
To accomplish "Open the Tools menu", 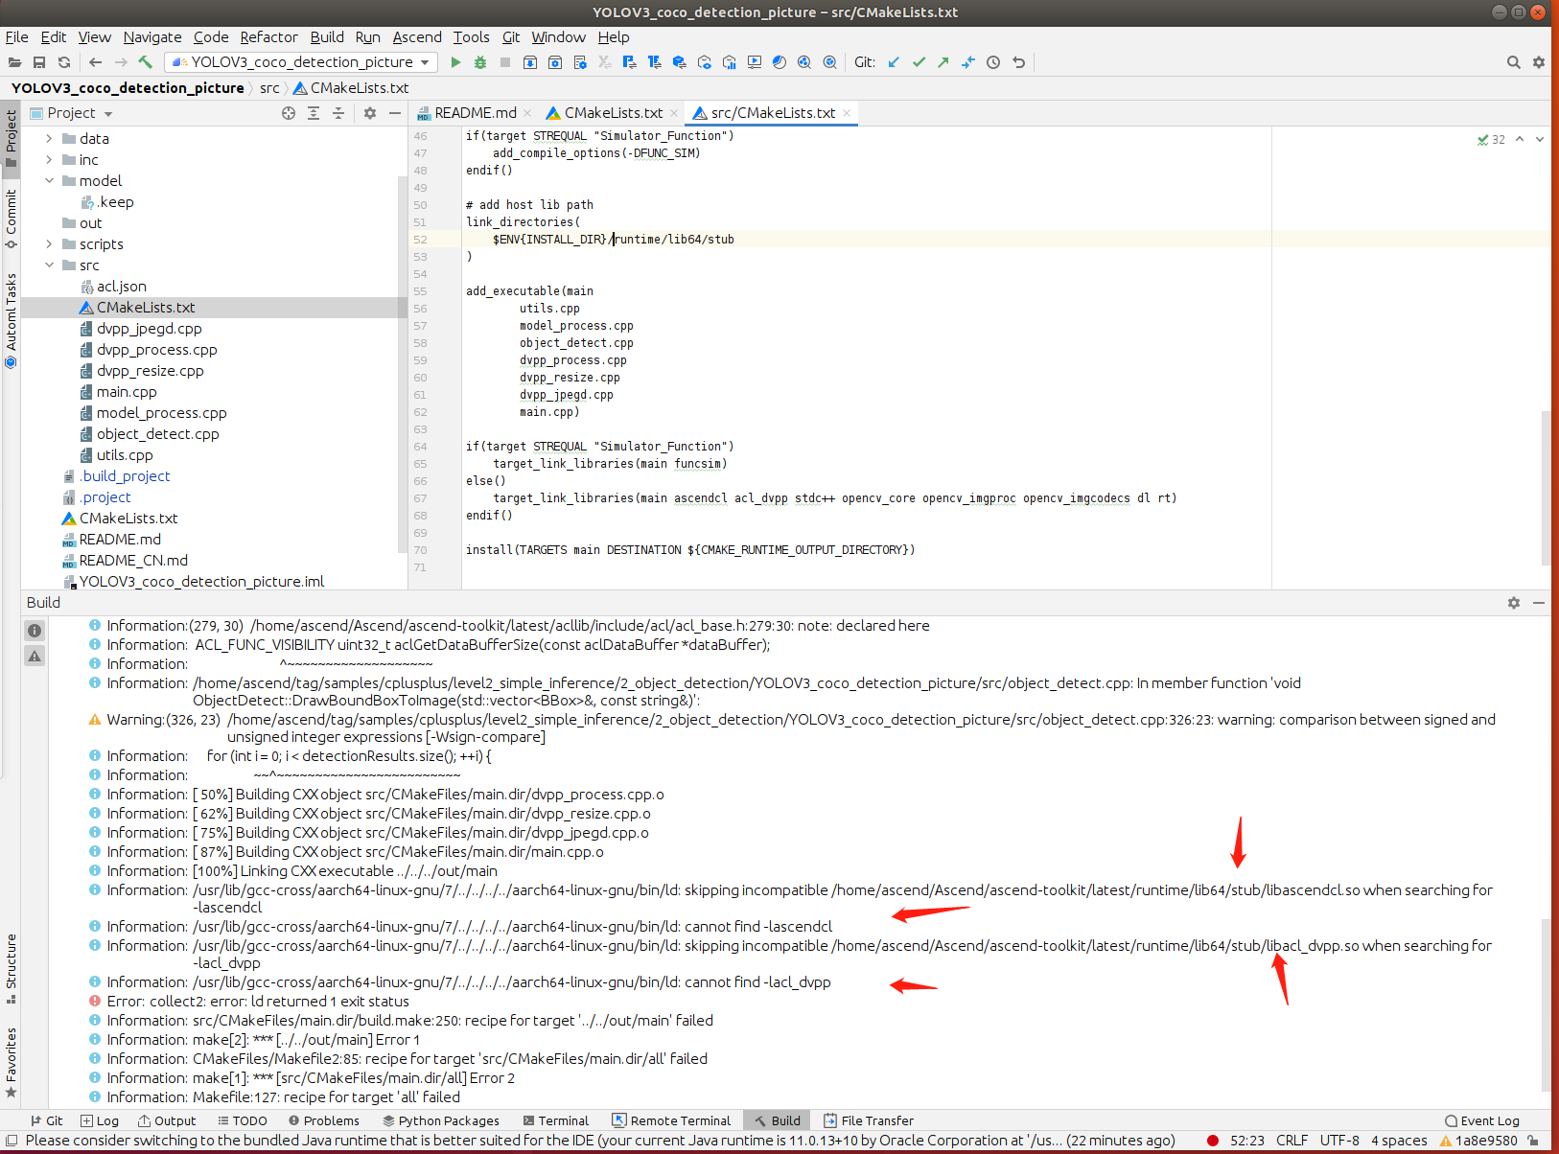I will click(x=472, y=37).
